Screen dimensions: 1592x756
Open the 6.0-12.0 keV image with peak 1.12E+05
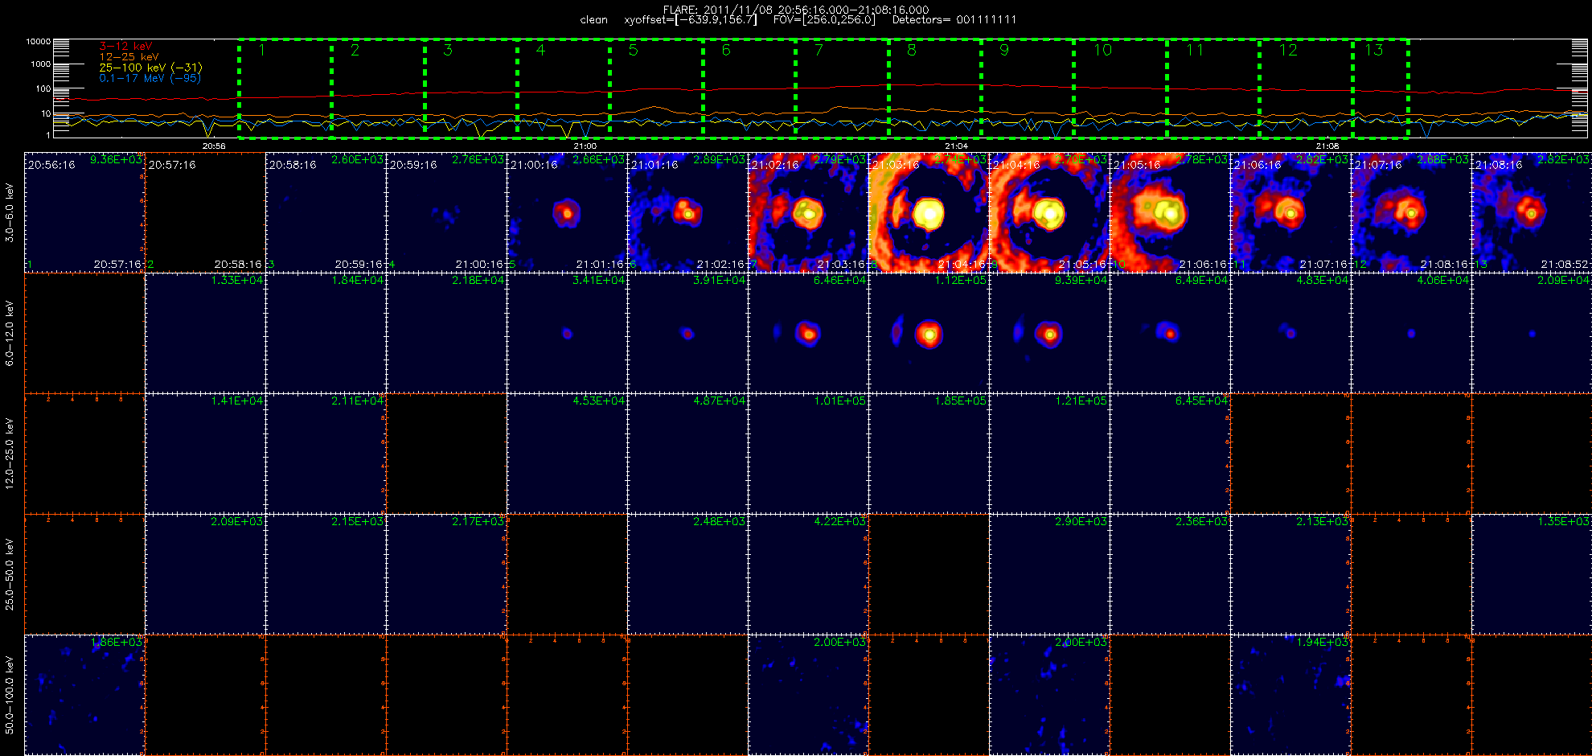pos(929,333)
